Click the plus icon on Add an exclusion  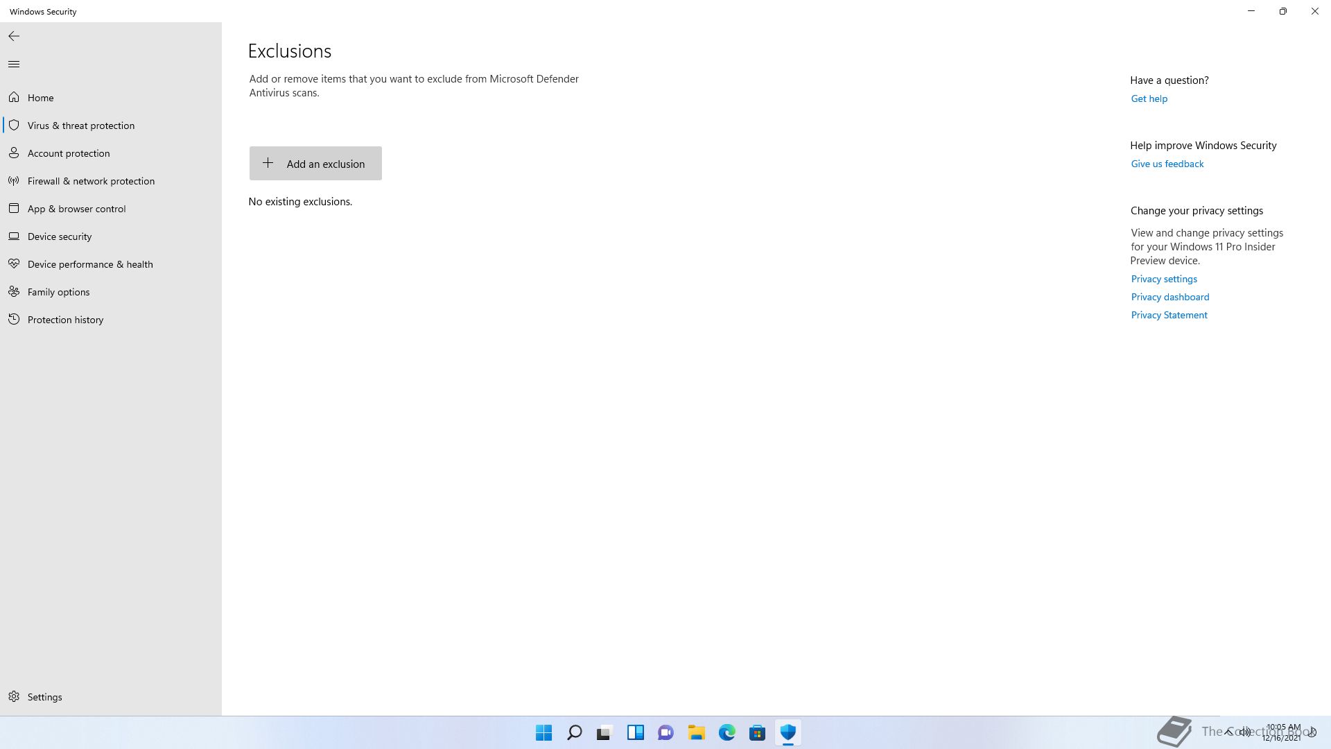(268, 163)
